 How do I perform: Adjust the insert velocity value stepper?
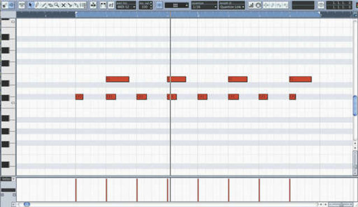[x=150, y=5]
